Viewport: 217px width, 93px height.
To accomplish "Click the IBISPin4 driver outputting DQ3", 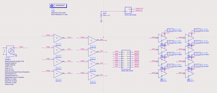I will [58, 74].
